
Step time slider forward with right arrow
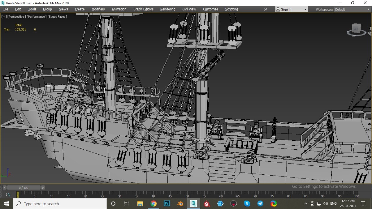tap(43, 188)
